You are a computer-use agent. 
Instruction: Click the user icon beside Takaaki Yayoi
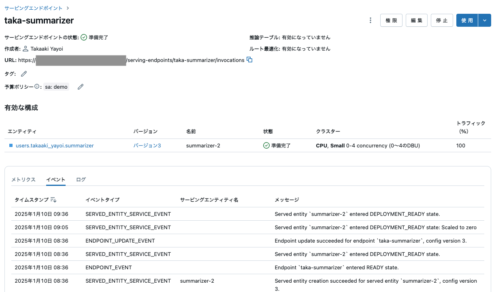click(26, 49)
